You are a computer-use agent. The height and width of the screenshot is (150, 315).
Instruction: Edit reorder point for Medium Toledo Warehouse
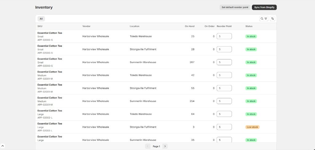(x=224, y=75)
